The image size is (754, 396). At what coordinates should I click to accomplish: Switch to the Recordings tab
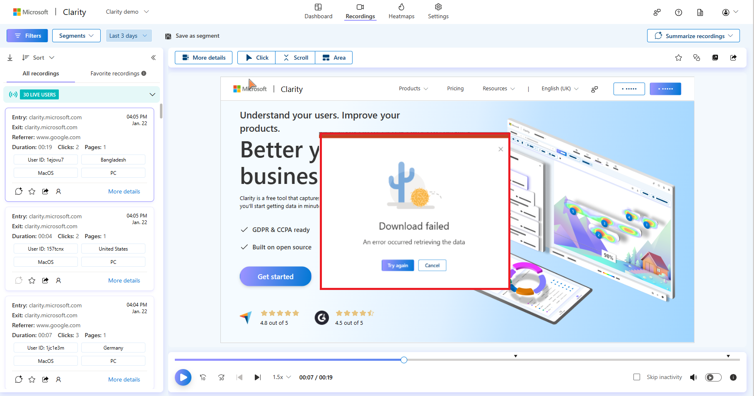(x=360, y=12)
